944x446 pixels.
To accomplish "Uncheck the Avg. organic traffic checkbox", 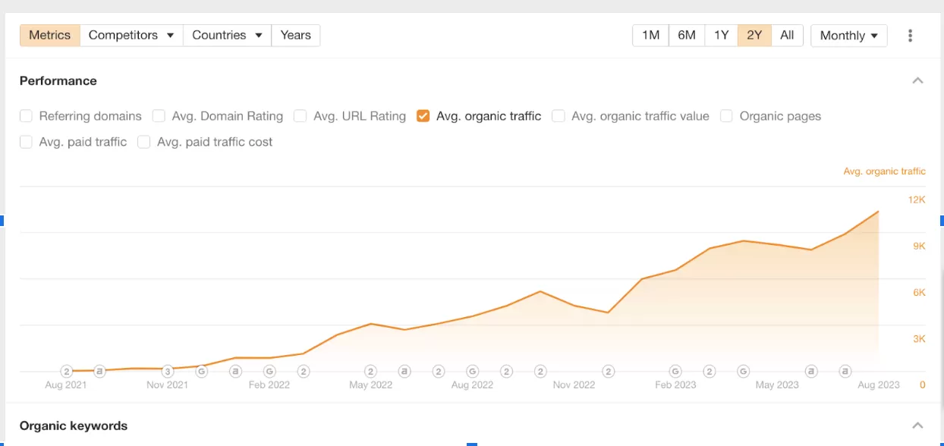I will 423,116.
